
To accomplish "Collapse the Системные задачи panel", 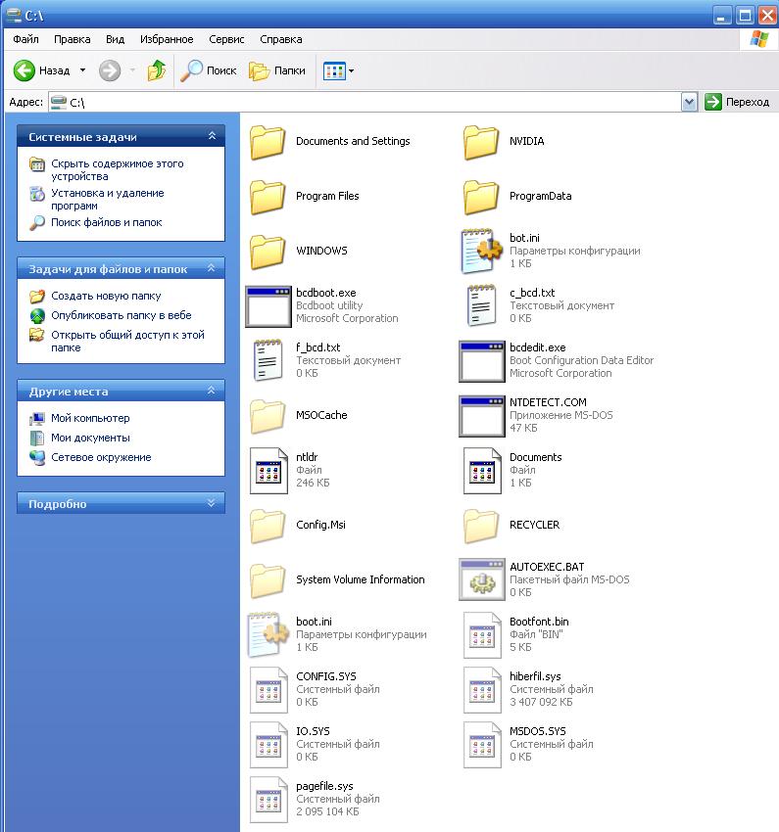I will [x=212, y=136].
